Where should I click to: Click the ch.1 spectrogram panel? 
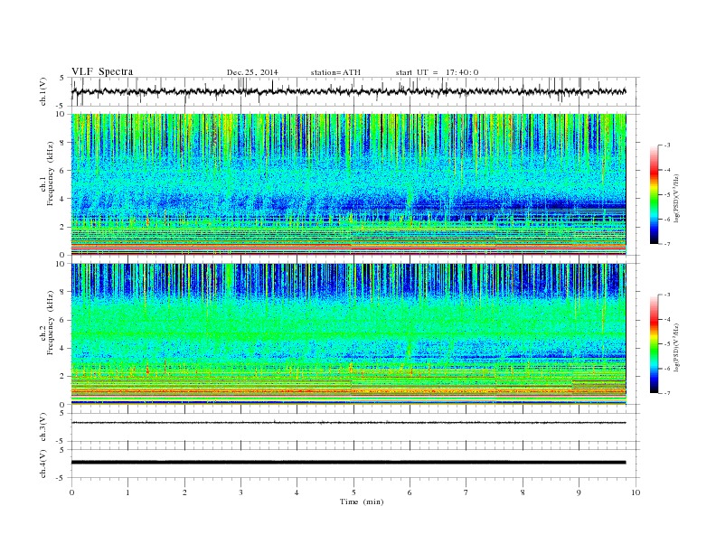click(x=348, y=184)
